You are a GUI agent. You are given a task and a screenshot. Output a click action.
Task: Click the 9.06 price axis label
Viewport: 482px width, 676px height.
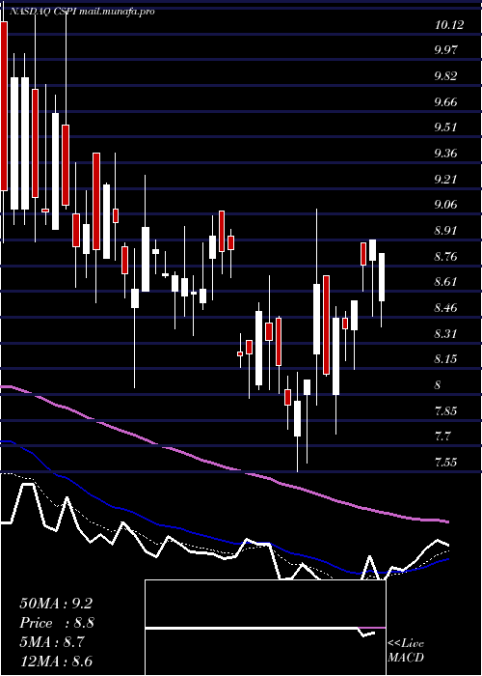[447, 205]
